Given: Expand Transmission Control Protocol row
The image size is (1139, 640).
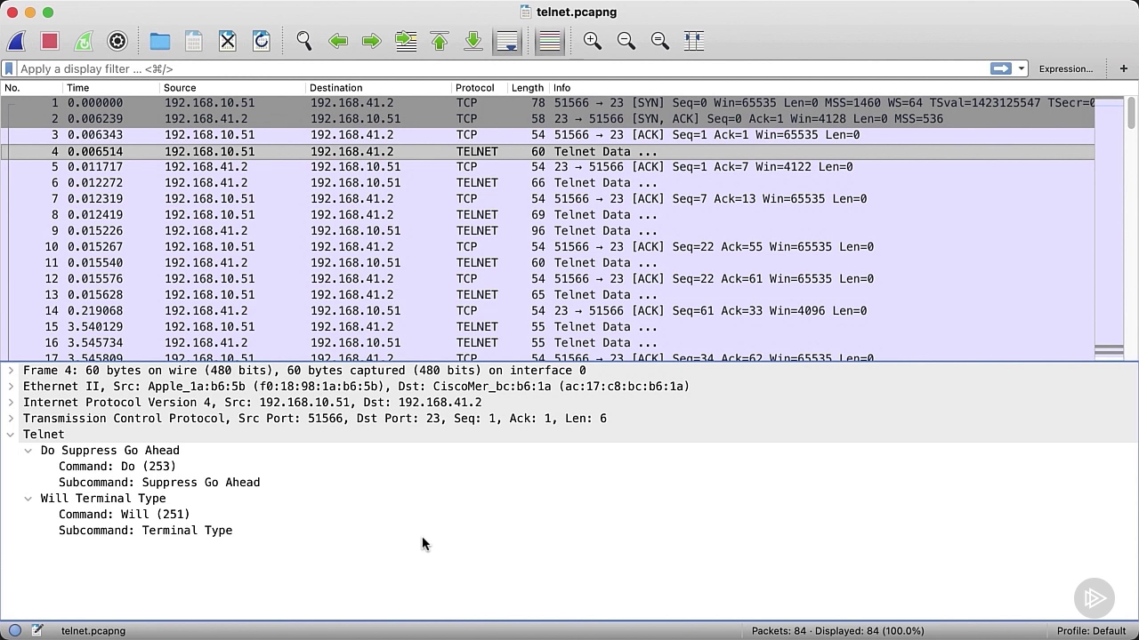Looking at the screenshot, I should pos(11,419).
